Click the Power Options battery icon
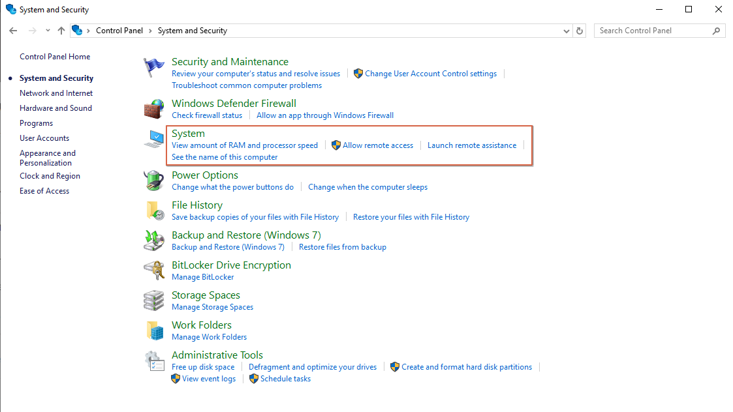Screen dimensions: 733x412 [x=154, y=181]
